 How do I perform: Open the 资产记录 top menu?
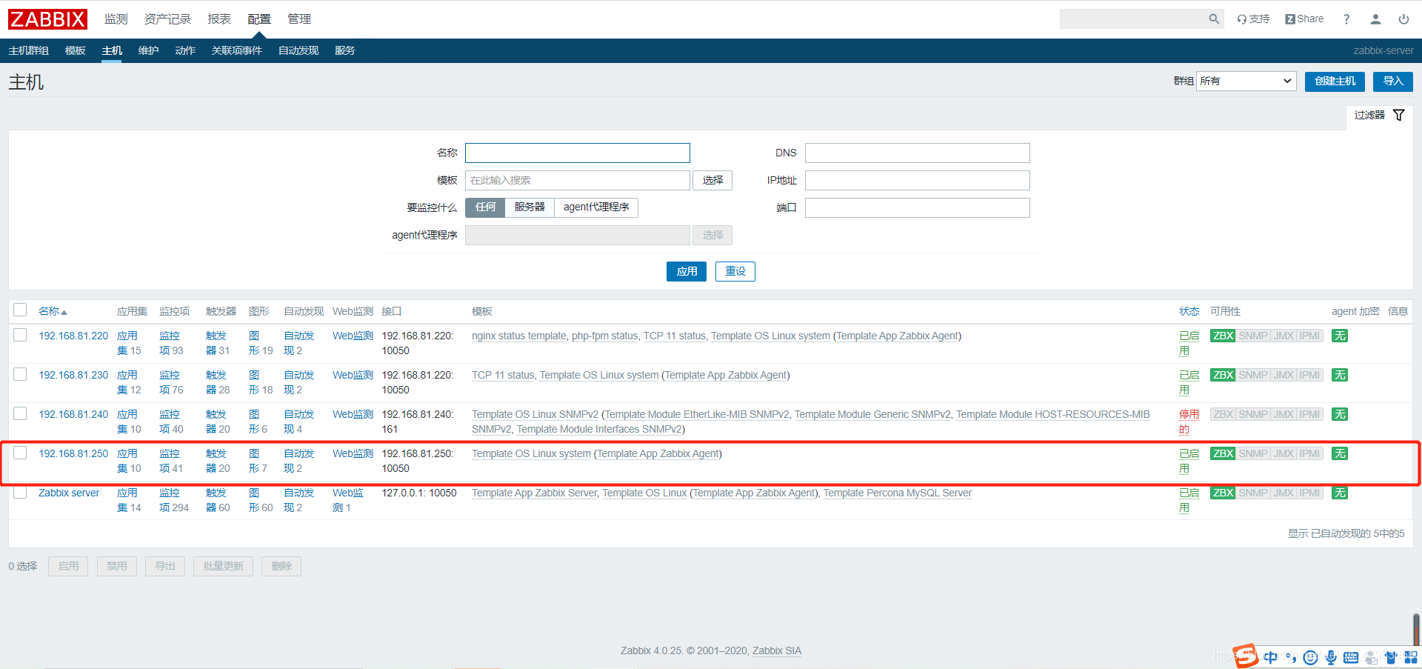pos(167,19)
